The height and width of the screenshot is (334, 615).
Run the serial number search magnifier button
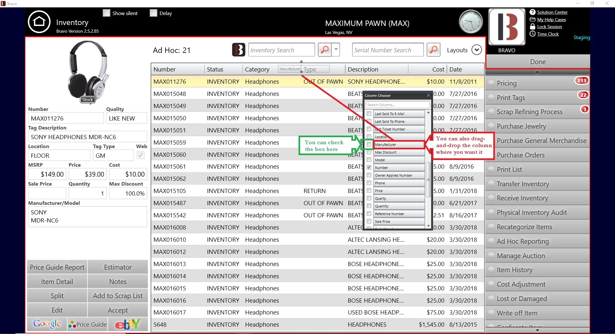433,50
